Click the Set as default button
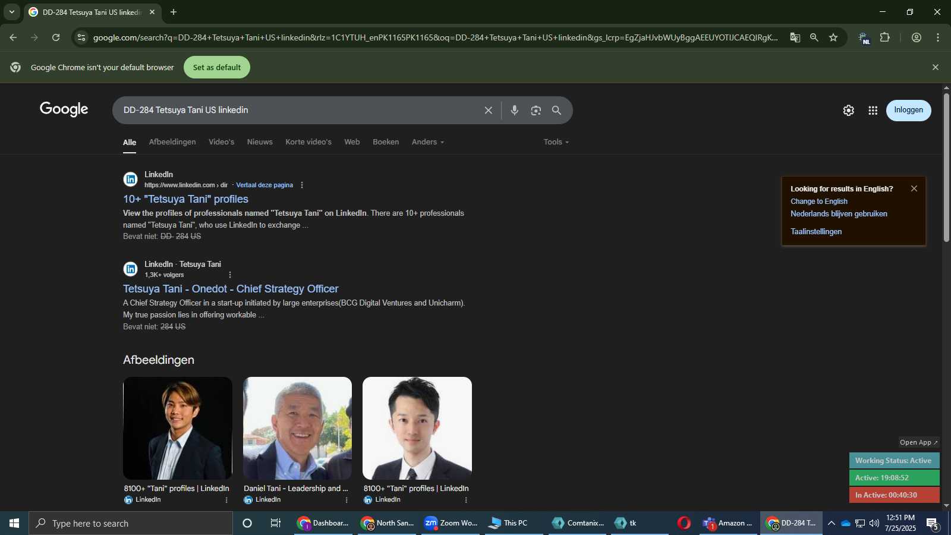The width and height of the screenshot is (951, 535). pyautogui.click(x=217, y=67)
